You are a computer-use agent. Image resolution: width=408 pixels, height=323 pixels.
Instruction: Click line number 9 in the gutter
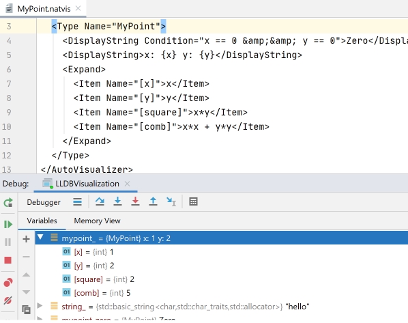(9, 112)
